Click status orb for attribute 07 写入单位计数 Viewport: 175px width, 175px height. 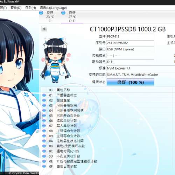[44, 126]
